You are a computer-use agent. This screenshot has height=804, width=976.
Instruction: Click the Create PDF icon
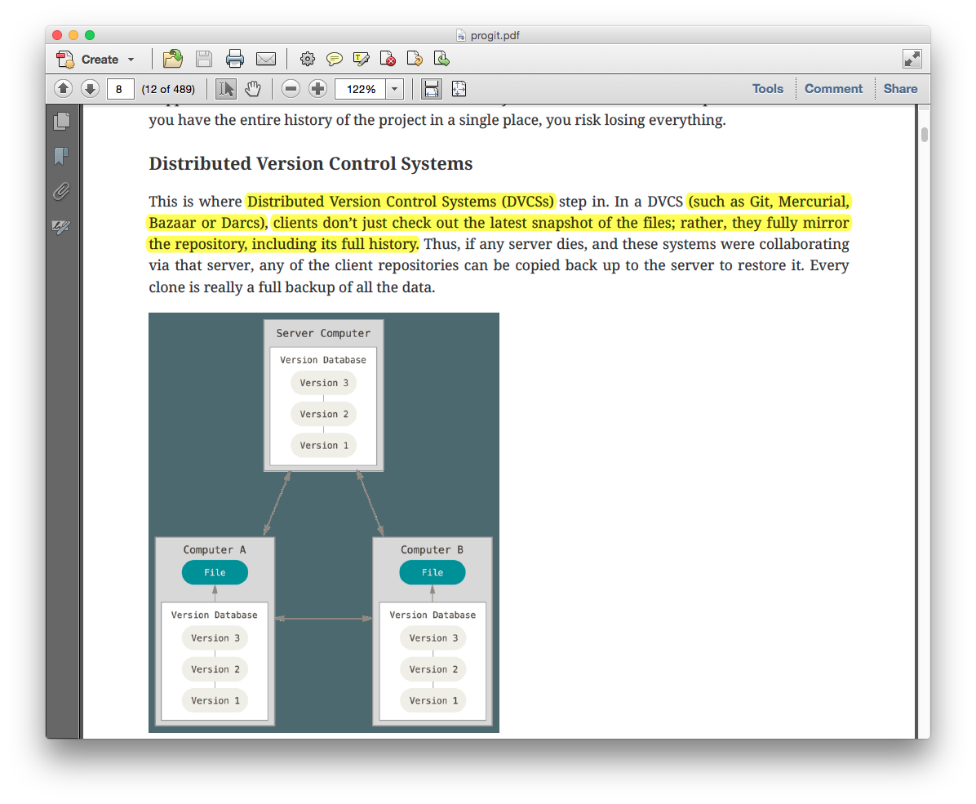click(65, 59)
